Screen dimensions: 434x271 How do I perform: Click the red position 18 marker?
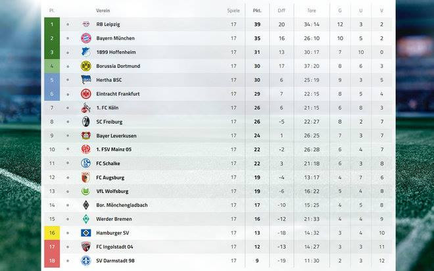click(x=51, y=260)
